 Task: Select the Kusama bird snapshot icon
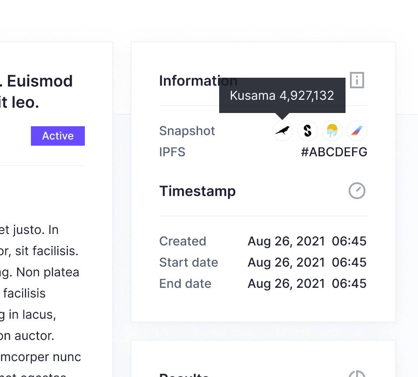pos(283,131)
